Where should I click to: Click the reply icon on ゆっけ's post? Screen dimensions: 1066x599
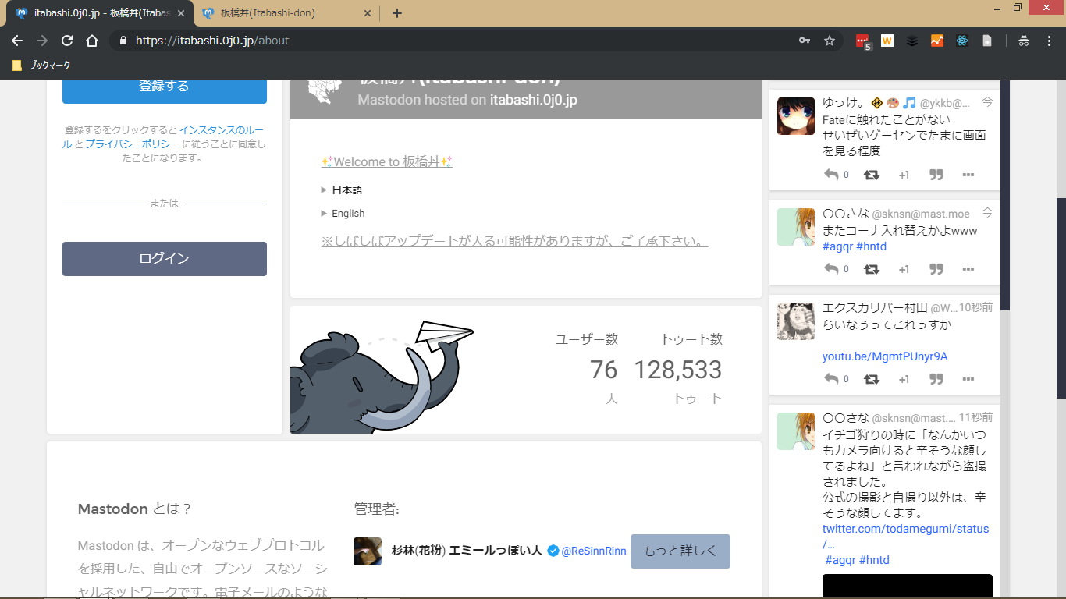[x=831, y=175]
